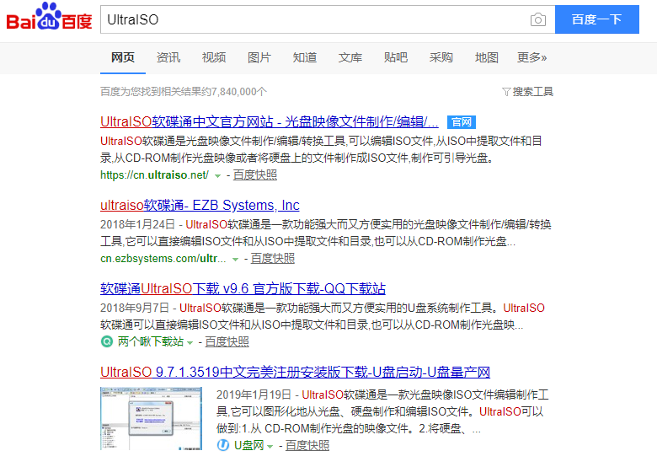Select the 网页 tab
Image resolution: width=657 pixels, height=467 pixels.
(123, 57)
